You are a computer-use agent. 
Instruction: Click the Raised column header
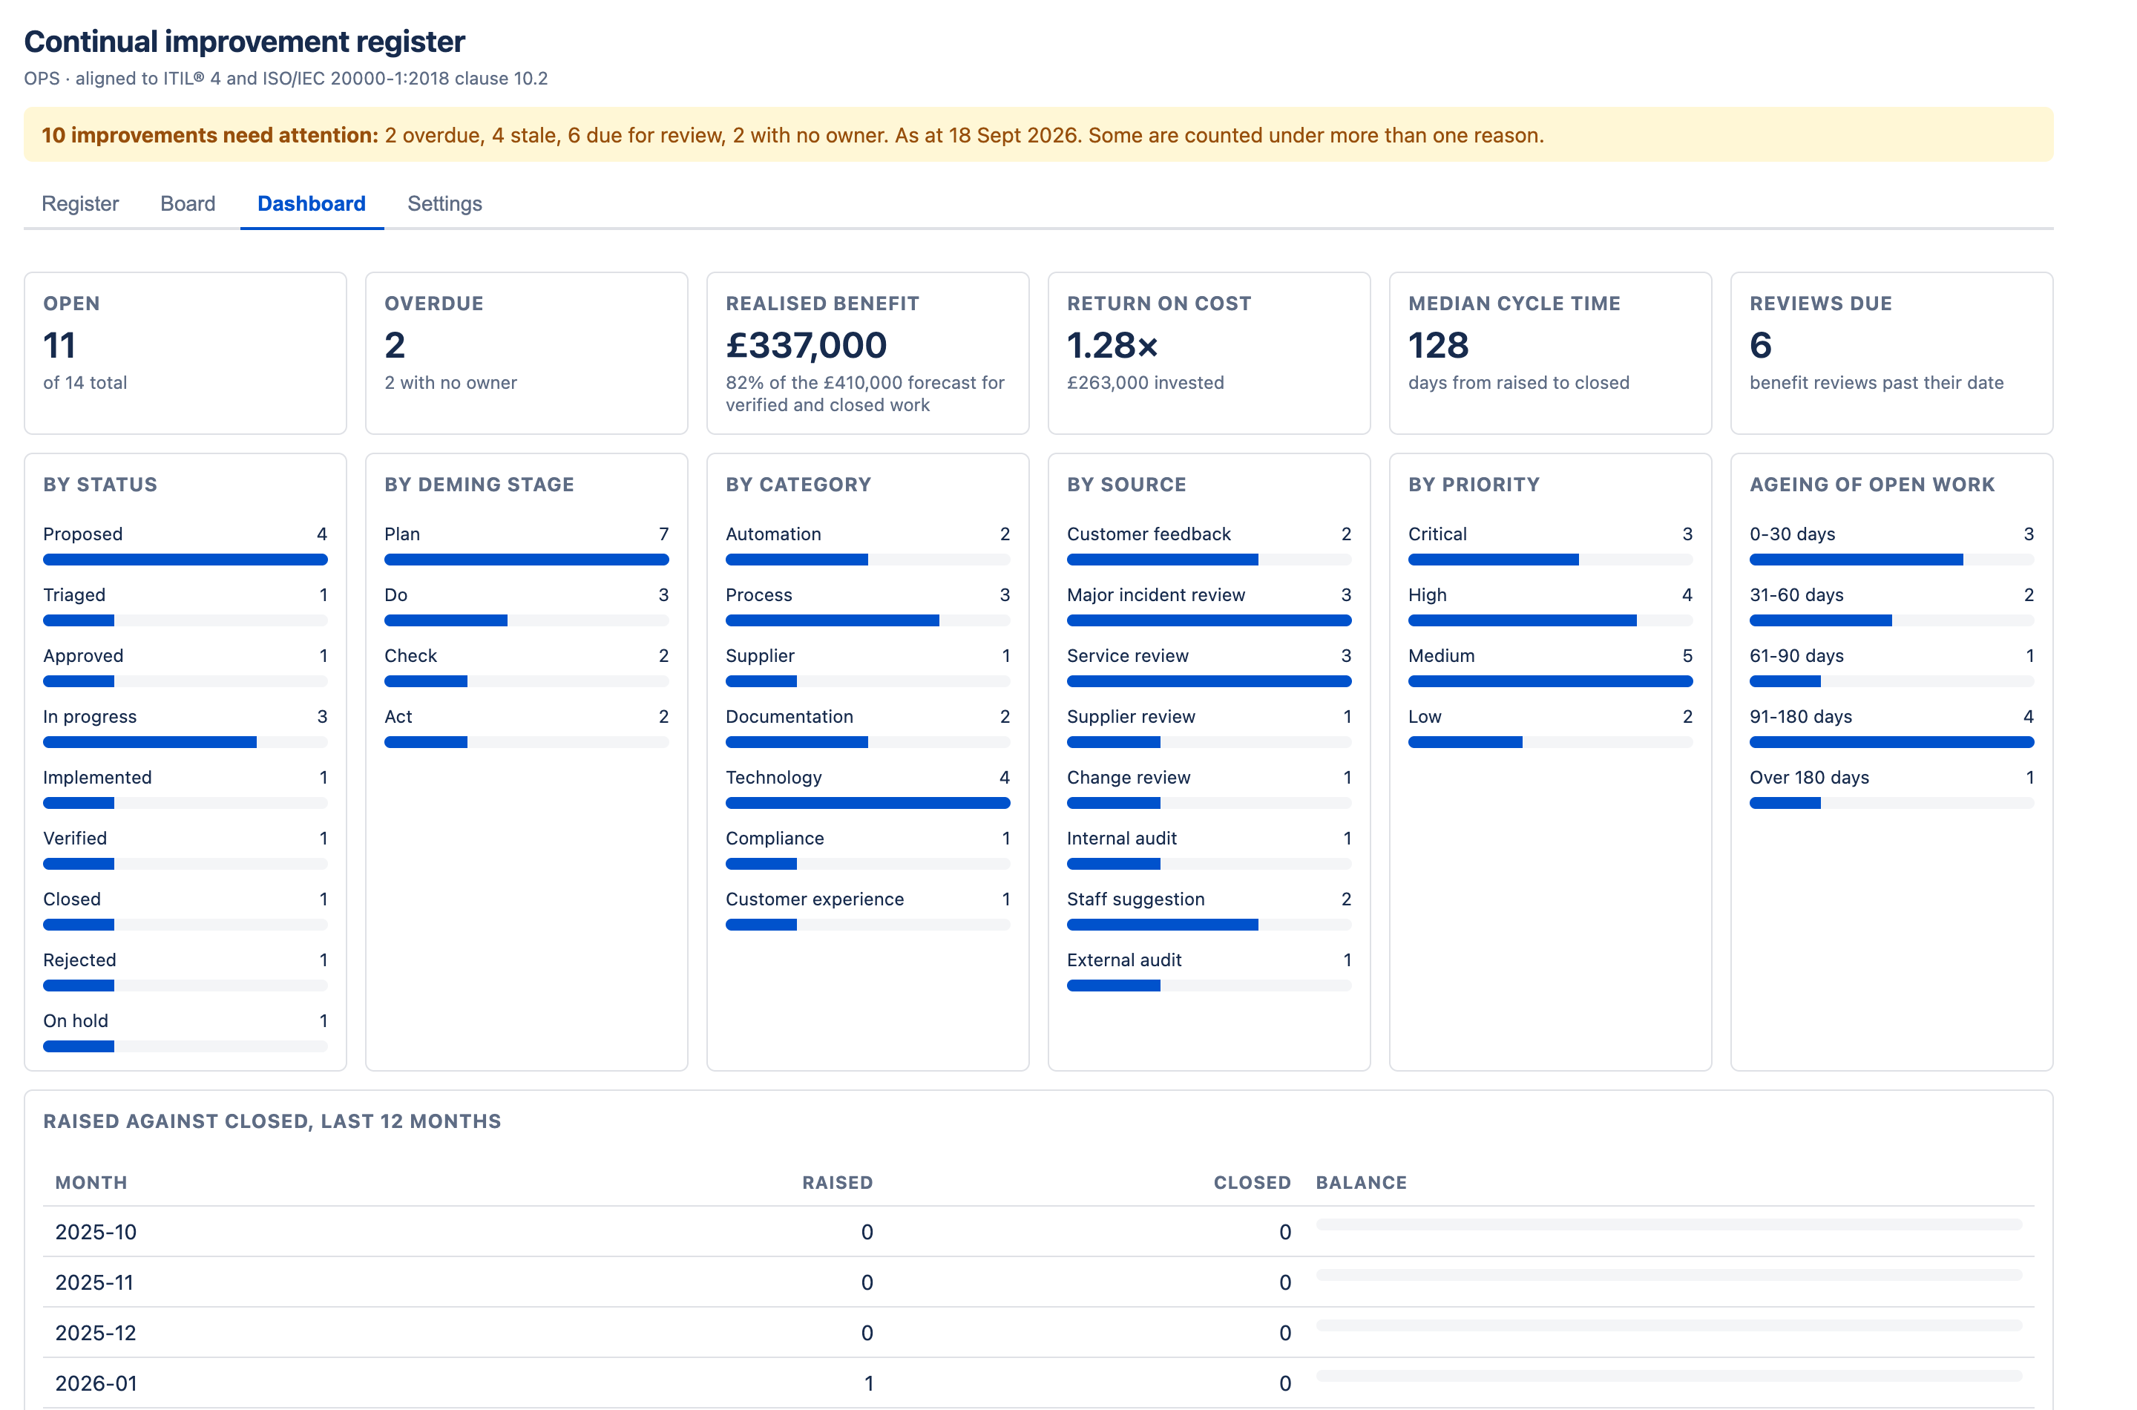pos(837,1182)
